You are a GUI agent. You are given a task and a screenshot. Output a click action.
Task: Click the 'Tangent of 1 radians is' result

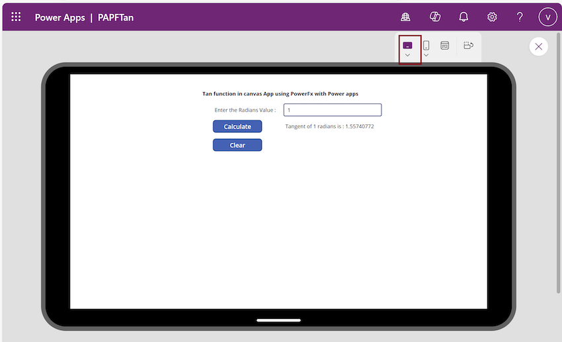[329, 126]
